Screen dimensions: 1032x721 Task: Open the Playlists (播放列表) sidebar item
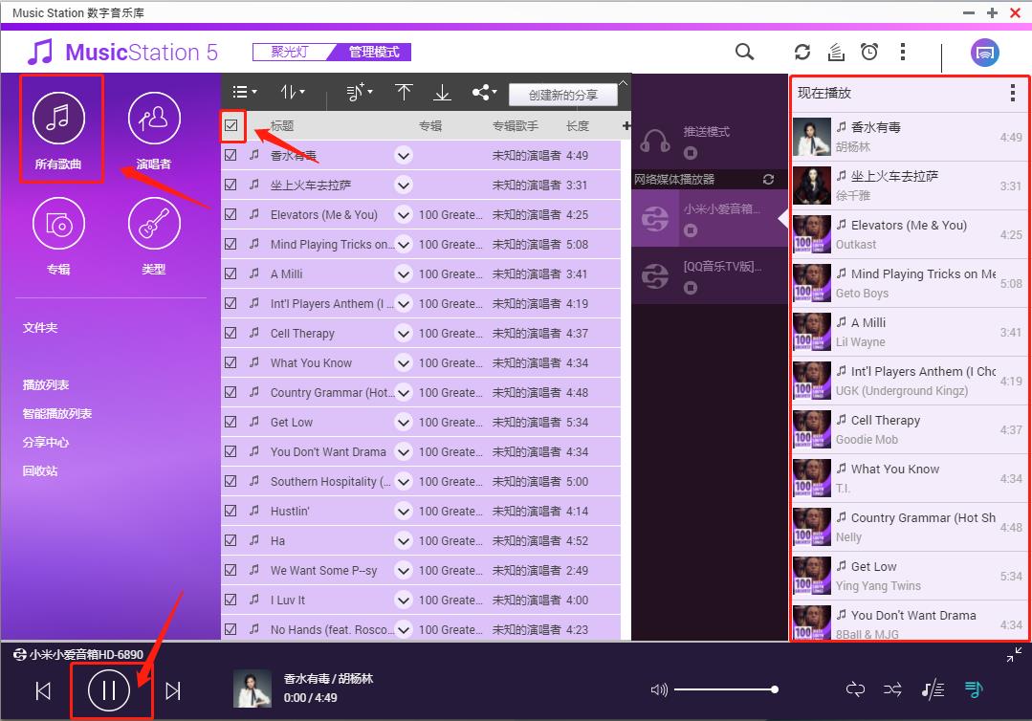click(x=45, y=384)
